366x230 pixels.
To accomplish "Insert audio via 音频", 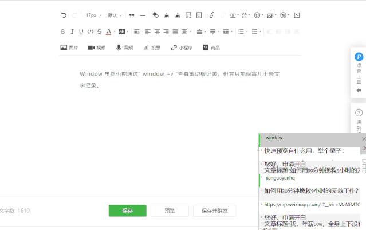I will (x=124, y=48).
